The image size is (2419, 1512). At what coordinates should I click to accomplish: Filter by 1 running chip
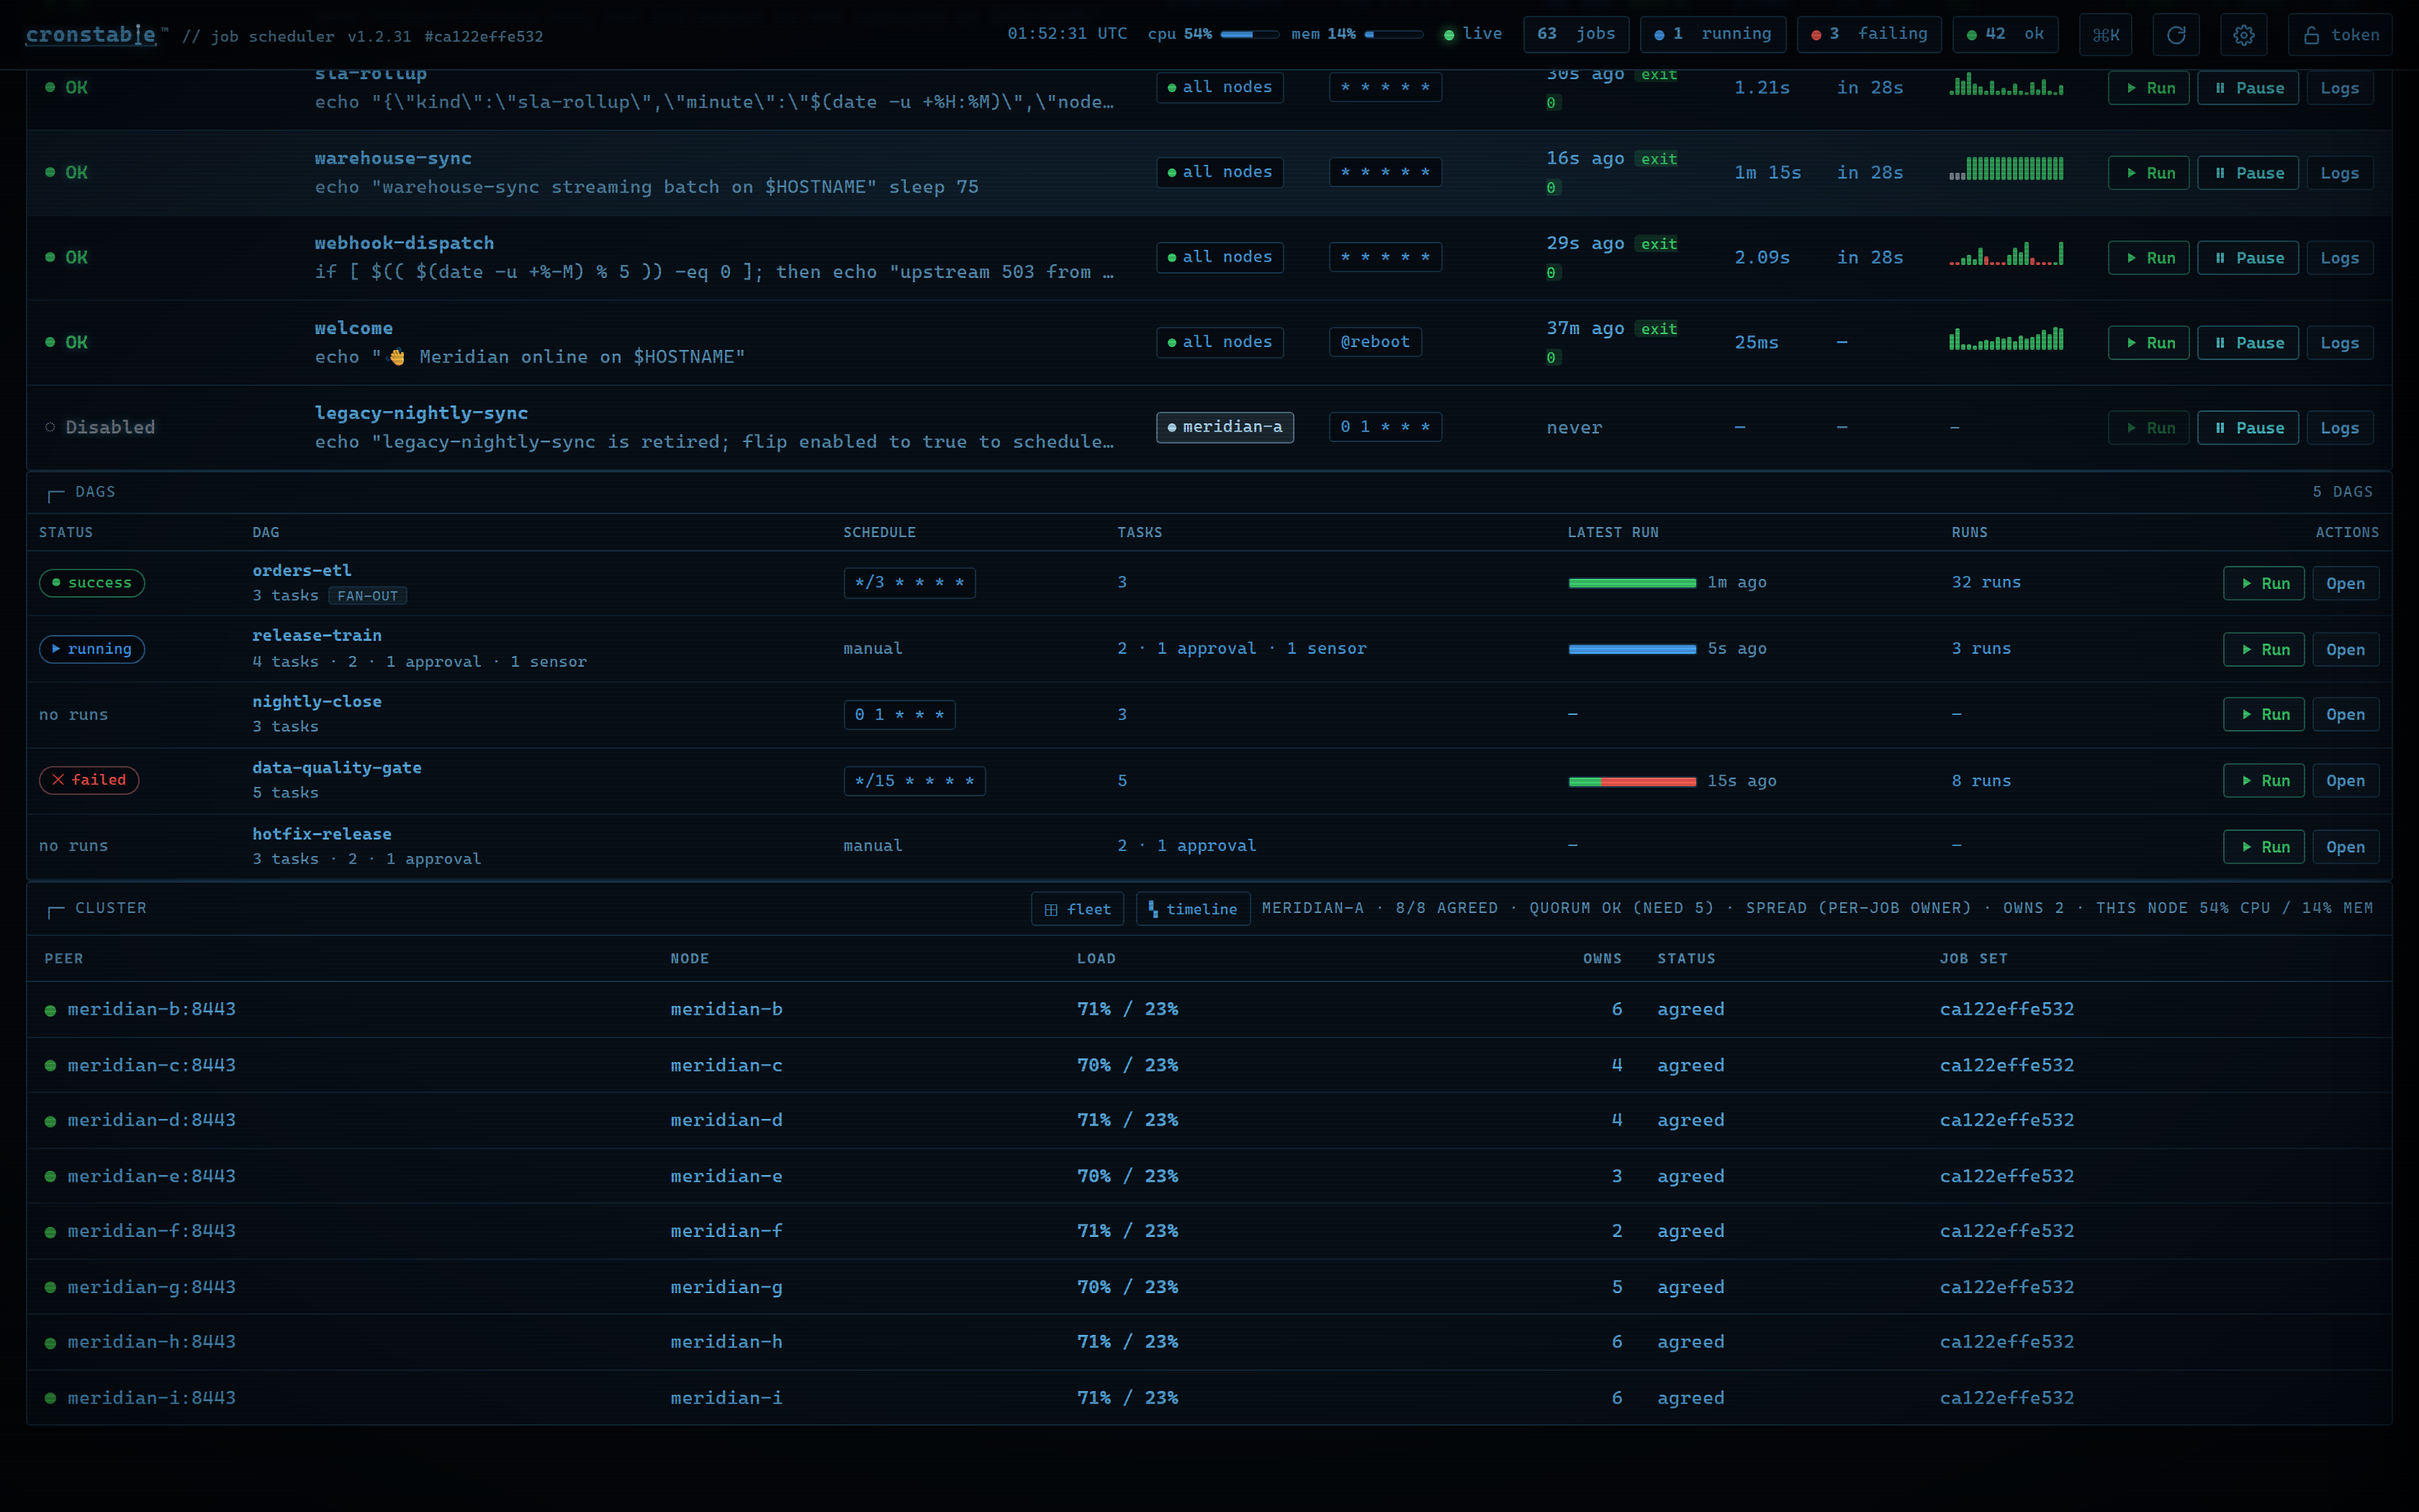1712,34
